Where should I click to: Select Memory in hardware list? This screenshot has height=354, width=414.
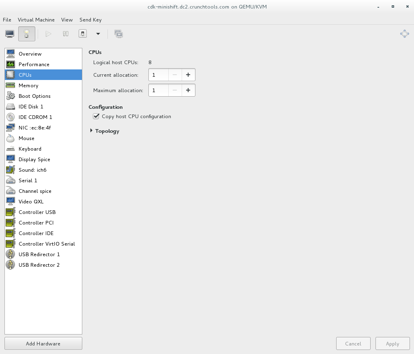click(28, 86)
